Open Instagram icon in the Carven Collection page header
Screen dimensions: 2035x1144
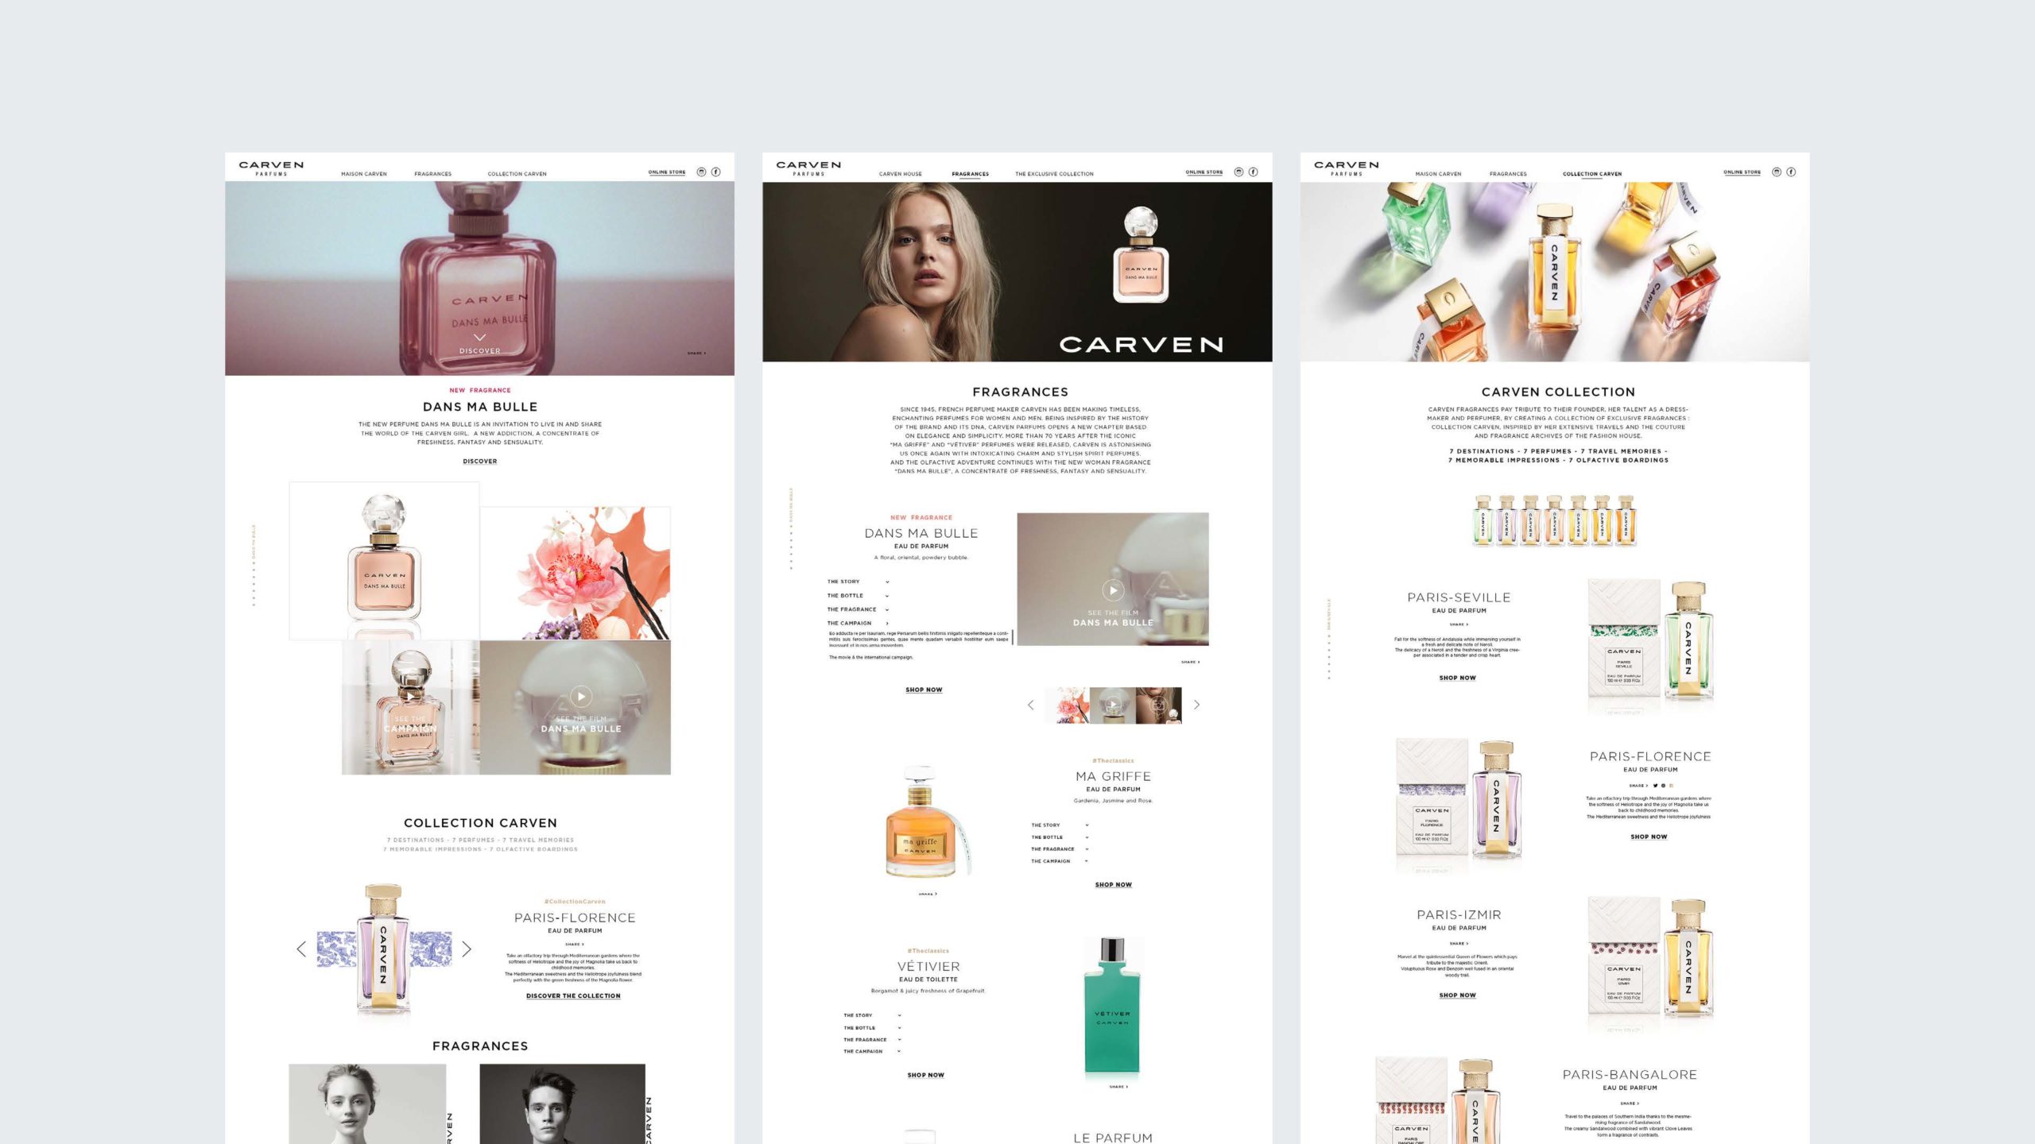tap(1777, 172)
